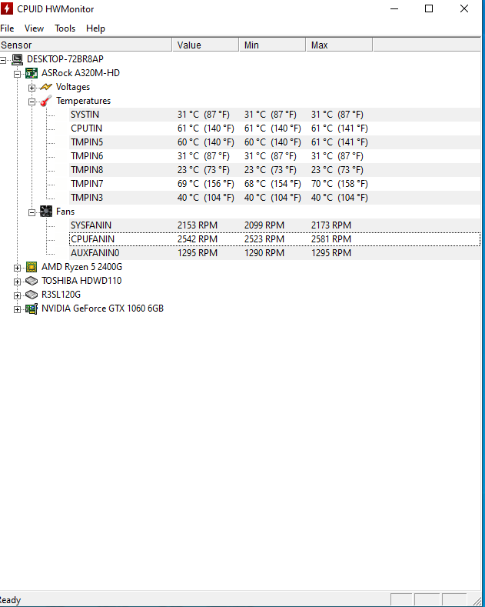Select the Fans label
The height and width of the screenshot is (607, 485).
click(x=65, y=212)
